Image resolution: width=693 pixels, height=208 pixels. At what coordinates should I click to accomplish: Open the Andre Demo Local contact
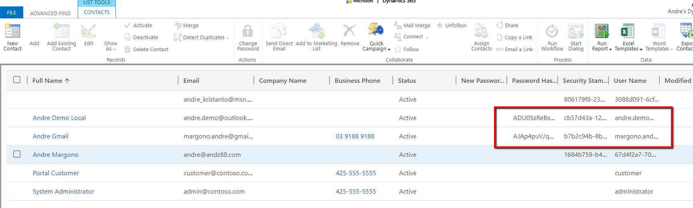(x=59, y=118)
